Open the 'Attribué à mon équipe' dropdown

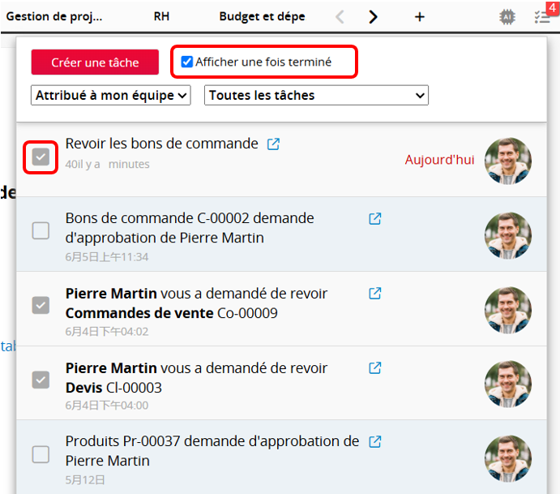[x=111, y=96]
